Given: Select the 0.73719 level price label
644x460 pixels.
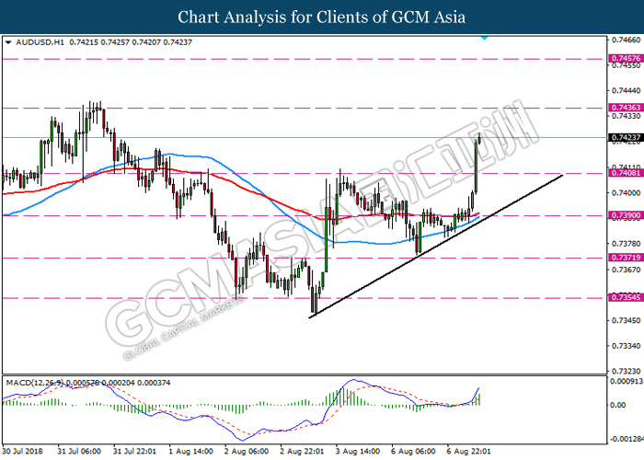Looking at the screenshot, I should point(626,258).
